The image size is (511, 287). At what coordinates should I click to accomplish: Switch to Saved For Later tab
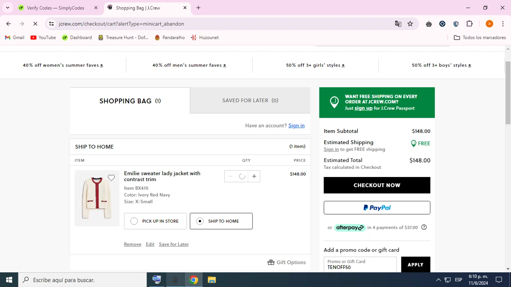click(250, 100)
